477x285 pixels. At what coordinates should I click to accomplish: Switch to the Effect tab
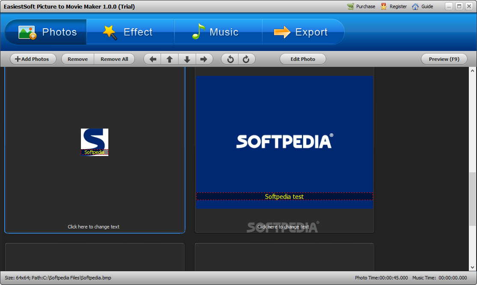point(131,32)
